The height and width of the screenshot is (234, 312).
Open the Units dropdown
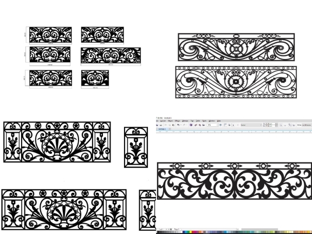click(x=307, y=125)
